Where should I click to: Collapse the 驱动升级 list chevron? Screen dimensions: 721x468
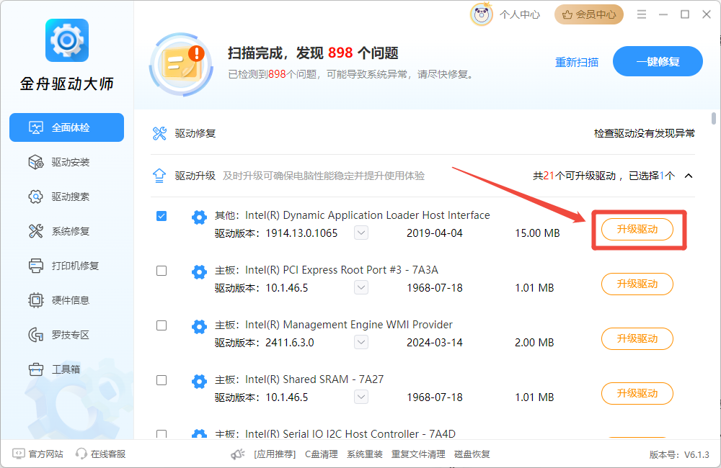689,176
